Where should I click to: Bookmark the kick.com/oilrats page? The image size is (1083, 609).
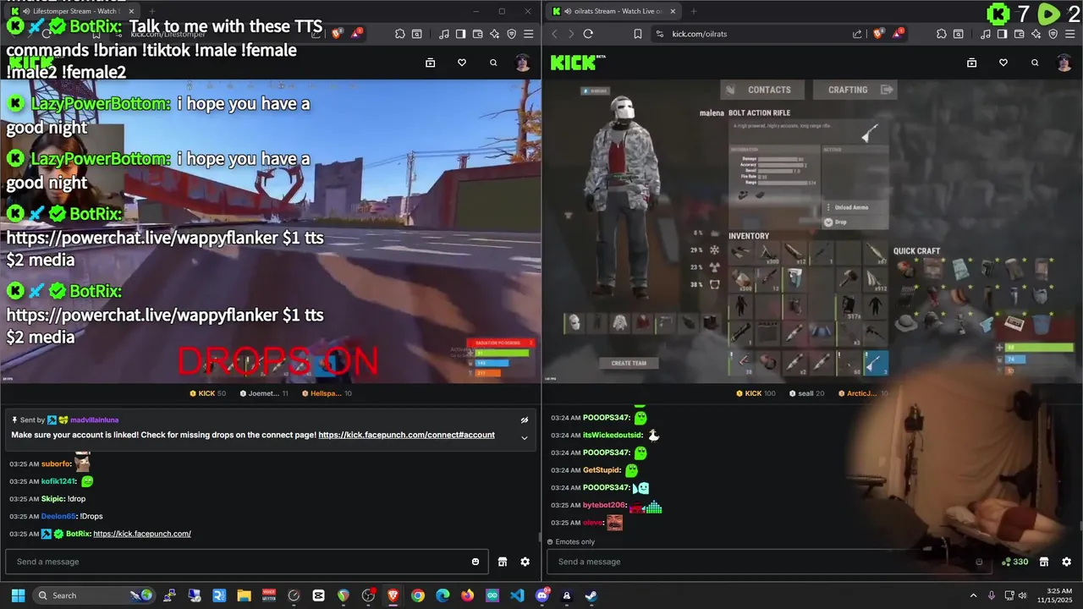coord(637,34)
